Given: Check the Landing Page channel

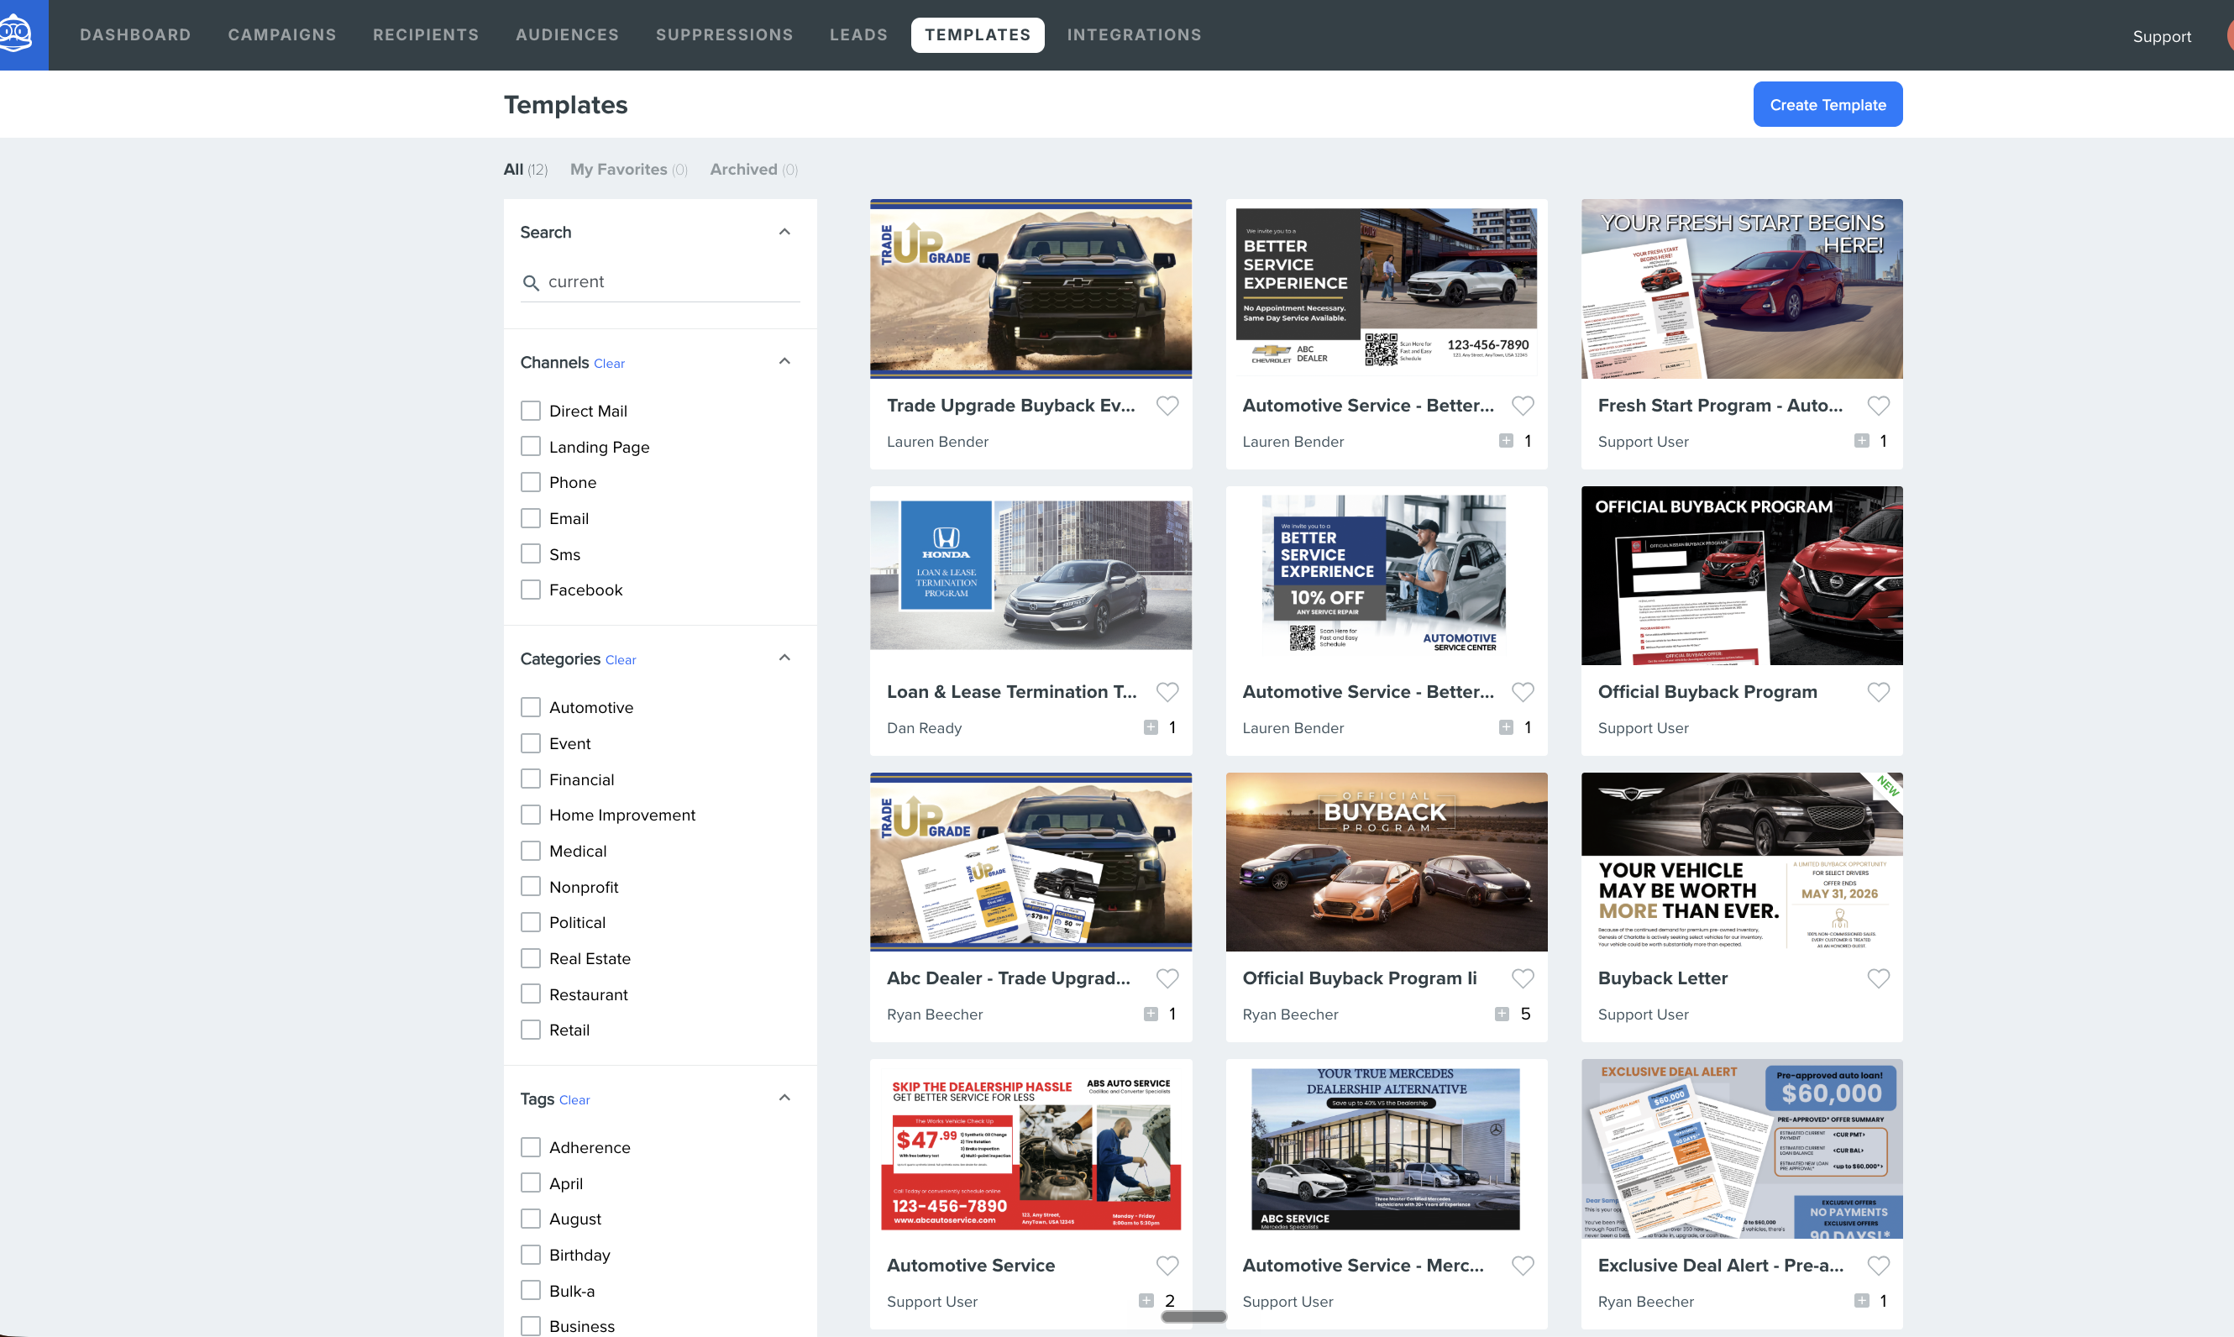Looking at the screenshot, I should click(531, 447).
